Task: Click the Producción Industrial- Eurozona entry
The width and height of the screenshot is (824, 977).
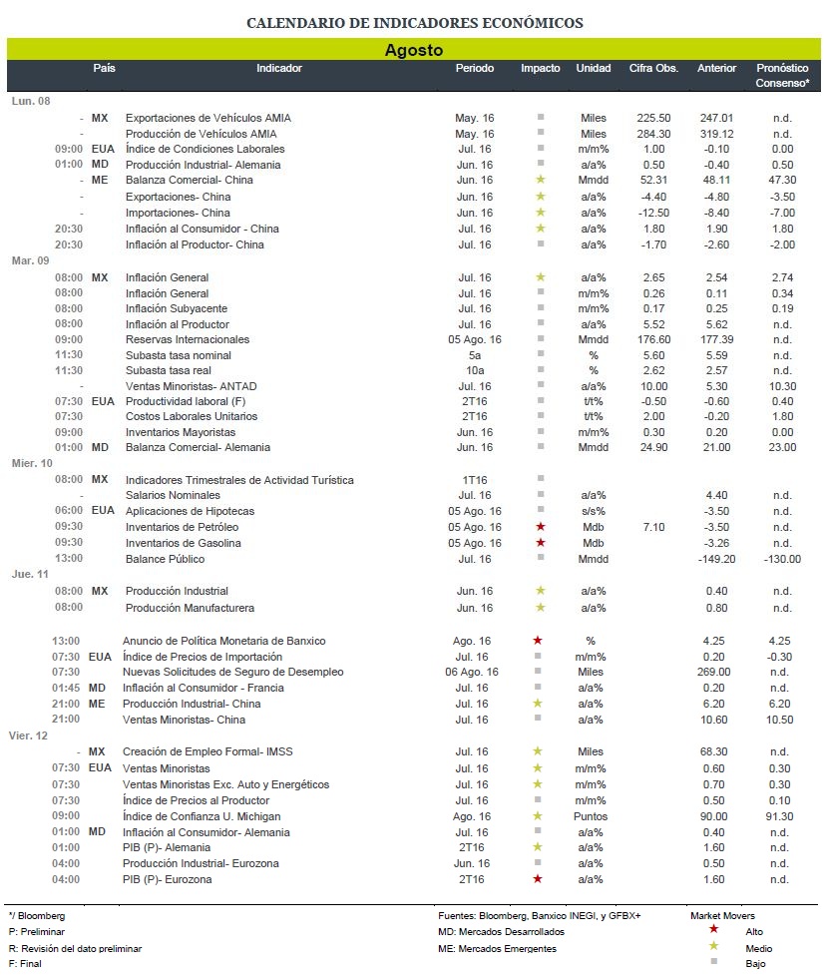Action: 201,863
